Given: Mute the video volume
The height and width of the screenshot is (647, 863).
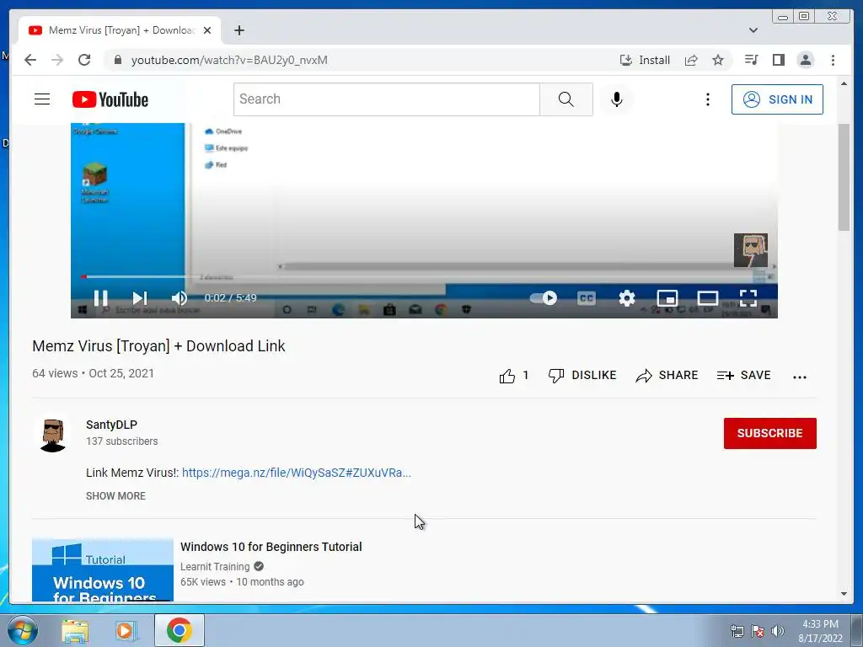Looking at the screenshot, I should tap(179, 298).
